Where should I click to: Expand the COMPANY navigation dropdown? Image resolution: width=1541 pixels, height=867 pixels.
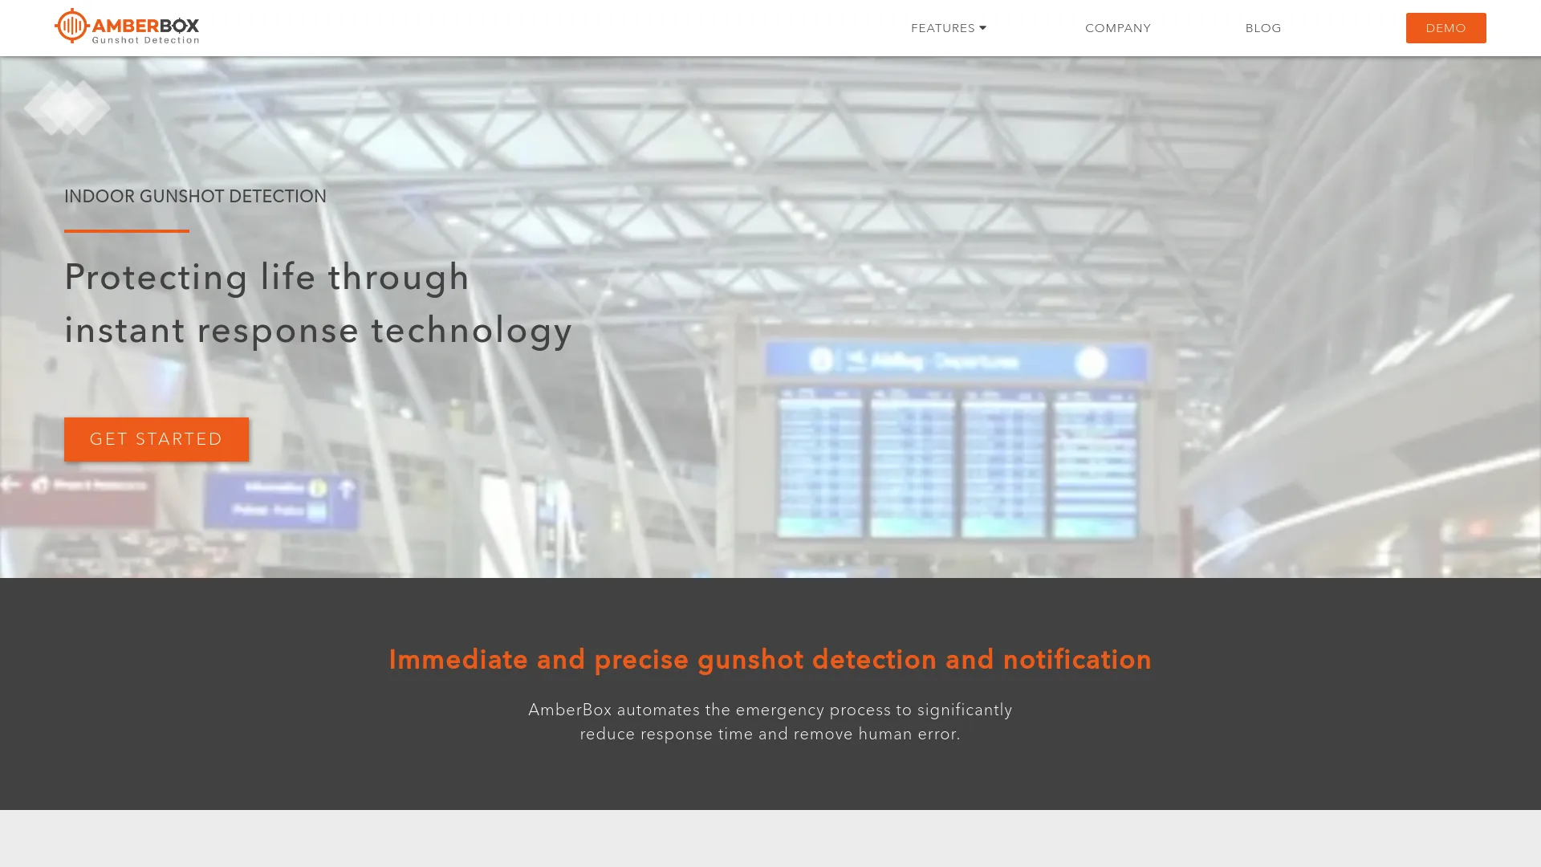click(1118, 27)
